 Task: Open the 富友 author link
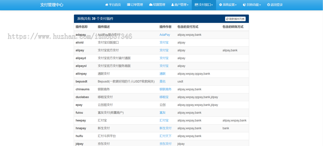click(x=163, y=112)
